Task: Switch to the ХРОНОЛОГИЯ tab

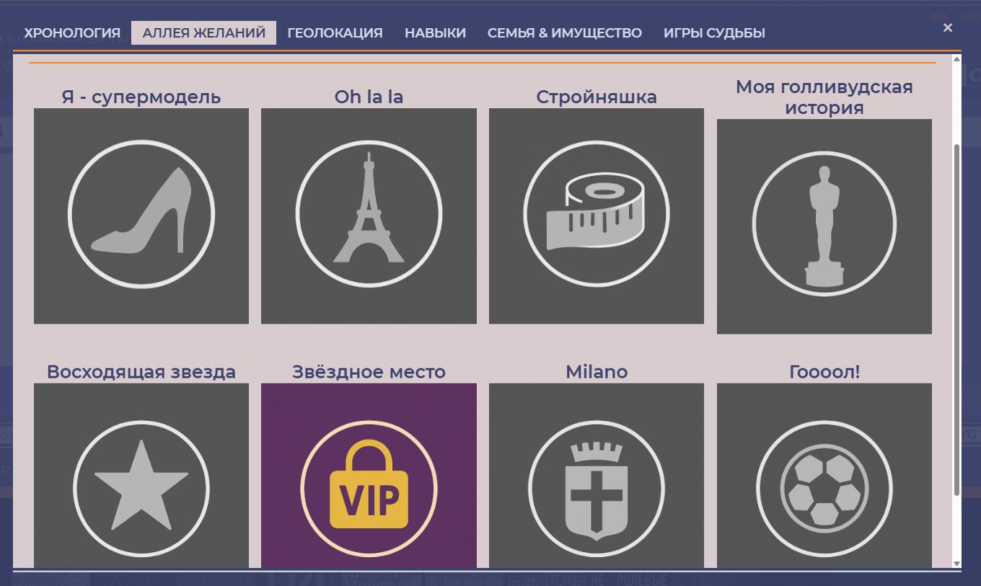Action: 73,32
